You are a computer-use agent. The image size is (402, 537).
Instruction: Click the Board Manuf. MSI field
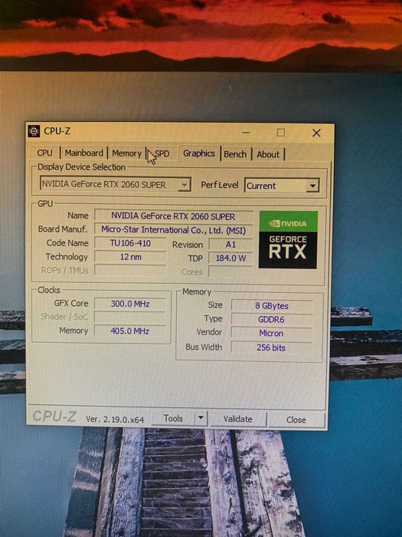[x=173, y=230]
